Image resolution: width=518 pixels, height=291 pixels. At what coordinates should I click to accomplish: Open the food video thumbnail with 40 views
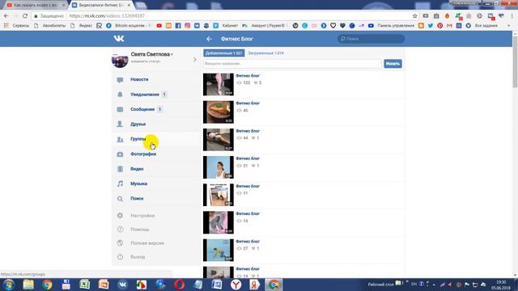(x=218, y=112)
